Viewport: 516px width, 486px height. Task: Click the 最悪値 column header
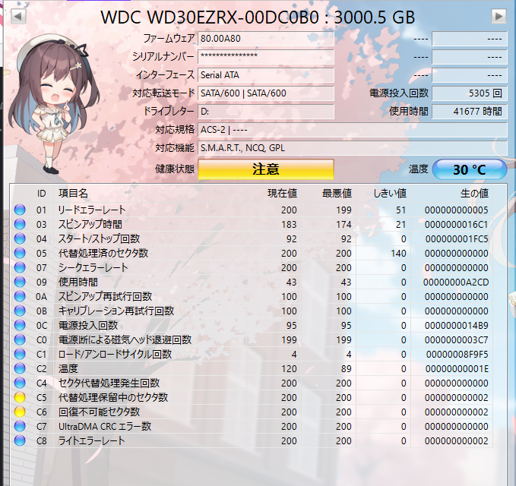pos(337,194)
